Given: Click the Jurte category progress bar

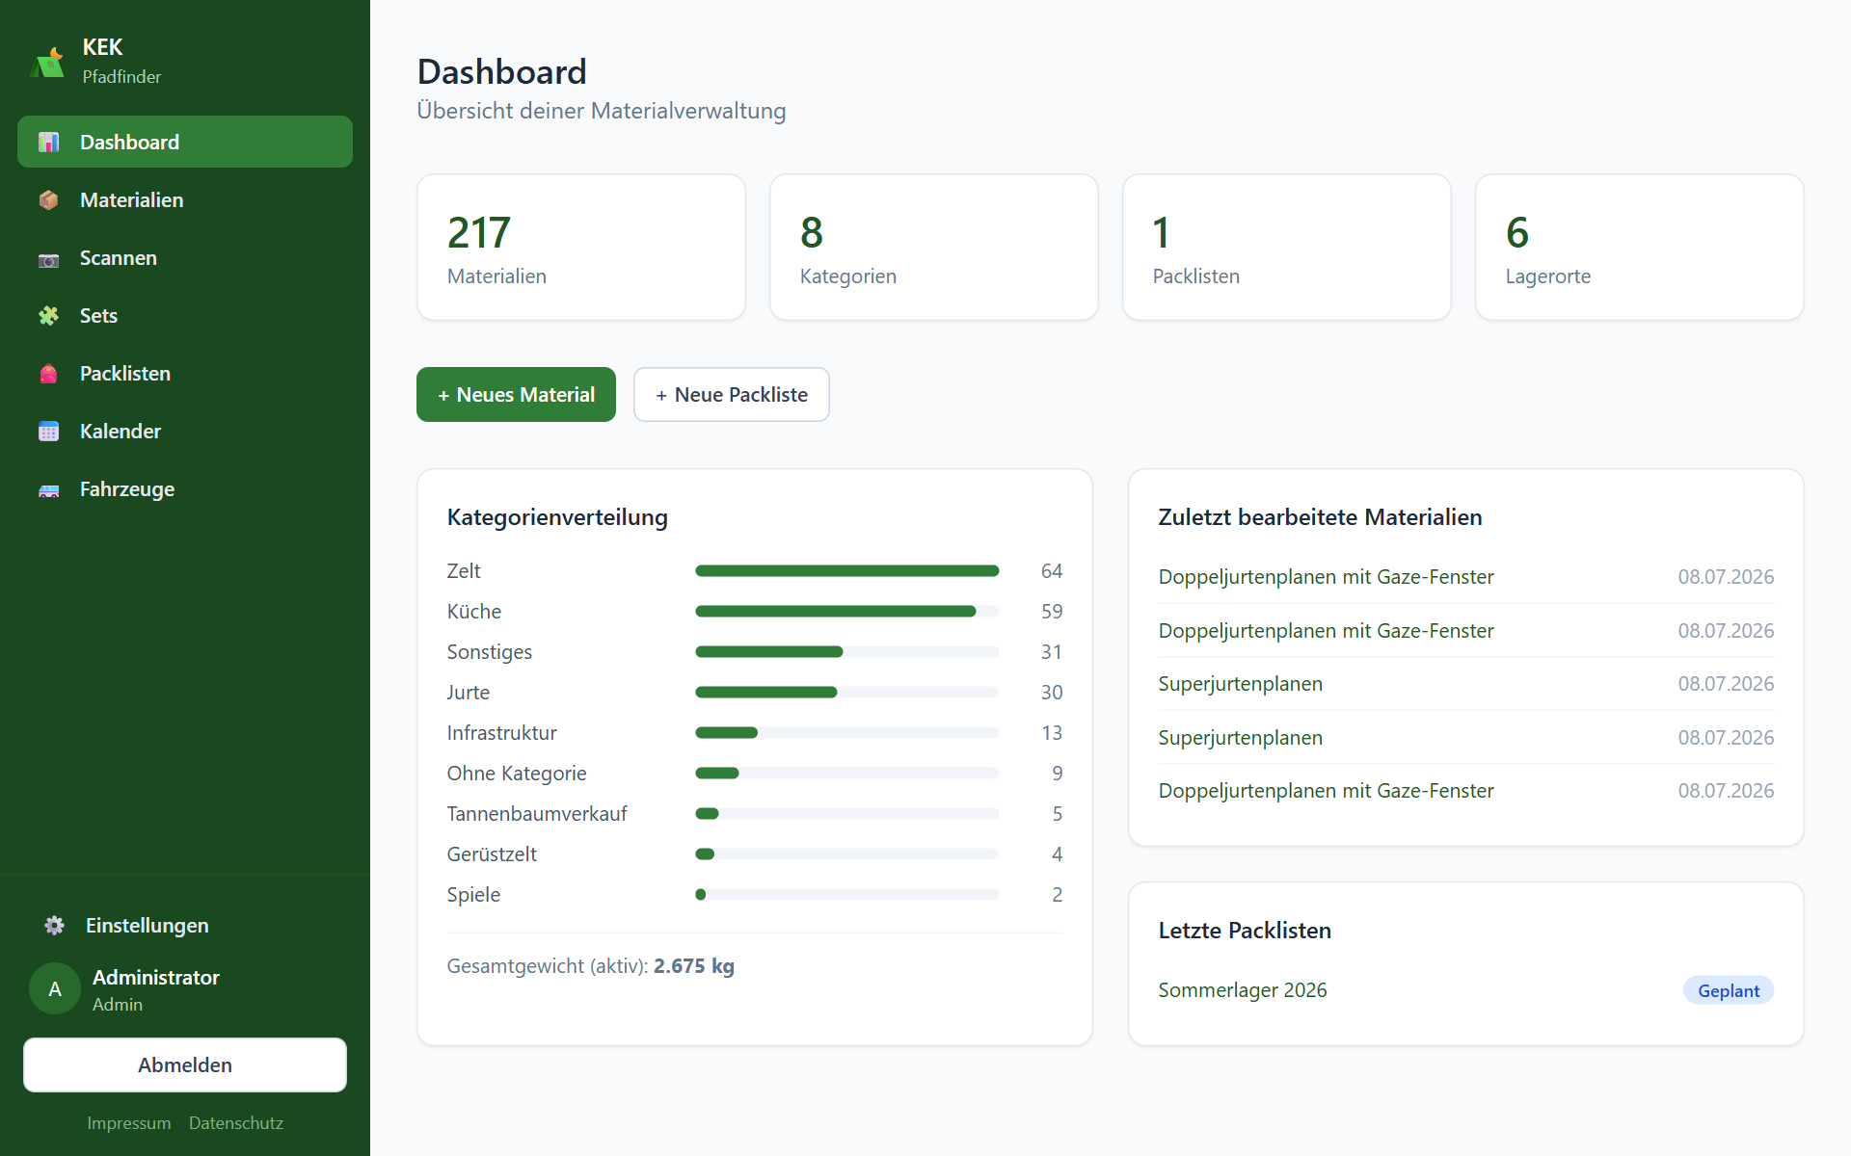Looking at the screenshot, I should click(x=847, y=693).
